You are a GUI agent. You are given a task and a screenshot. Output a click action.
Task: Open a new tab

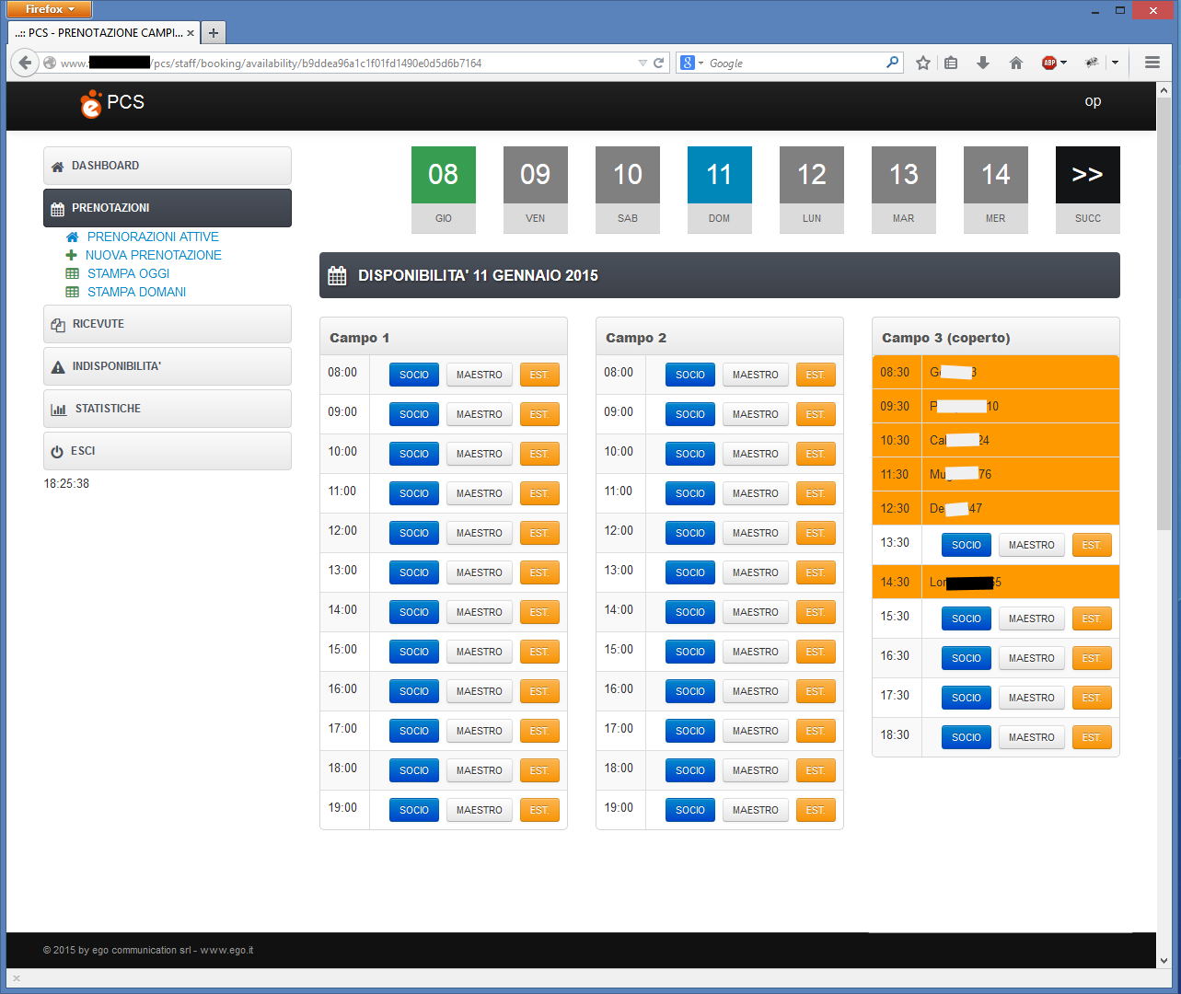(x=214, y=33)
